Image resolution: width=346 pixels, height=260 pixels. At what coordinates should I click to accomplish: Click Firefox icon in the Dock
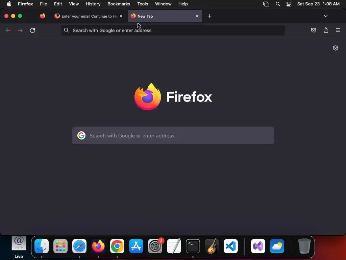[98, 246]
